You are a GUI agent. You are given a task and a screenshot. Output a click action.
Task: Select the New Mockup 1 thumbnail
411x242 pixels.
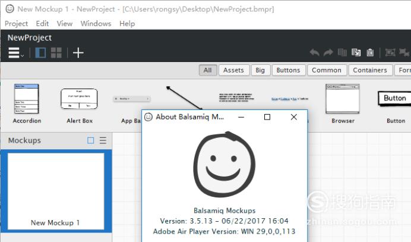tap(56, 191)
